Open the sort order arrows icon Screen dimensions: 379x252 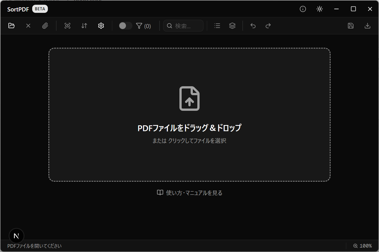pyautogui.click(x=84, y=26)
